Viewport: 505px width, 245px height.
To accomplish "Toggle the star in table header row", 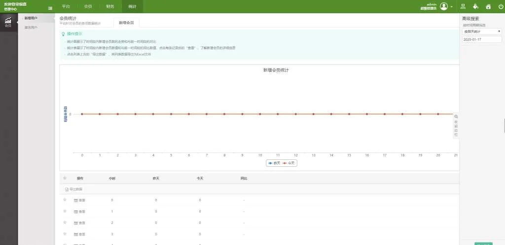I will tap(65, 178).
